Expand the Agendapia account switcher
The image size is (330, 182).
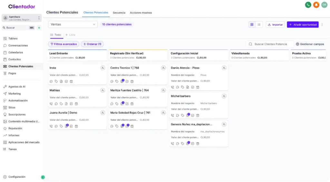22,18
